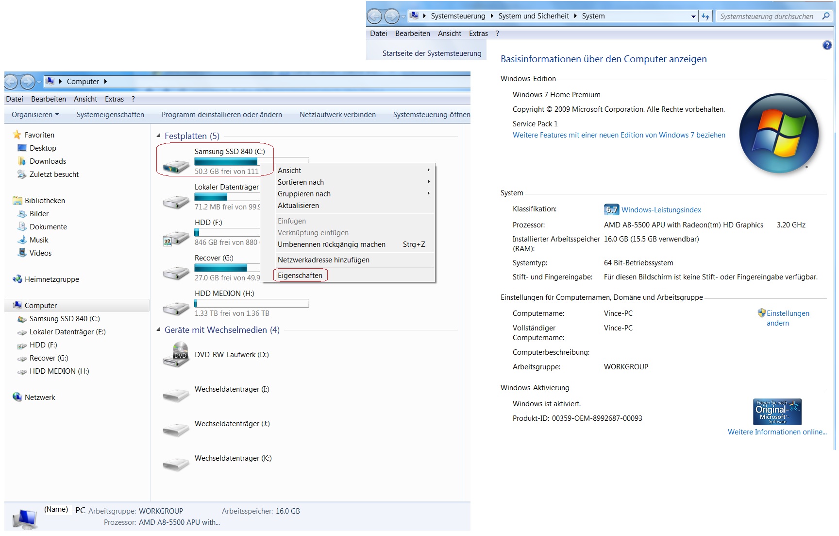Click the Favoriten star icon in the sidebar

17,135
